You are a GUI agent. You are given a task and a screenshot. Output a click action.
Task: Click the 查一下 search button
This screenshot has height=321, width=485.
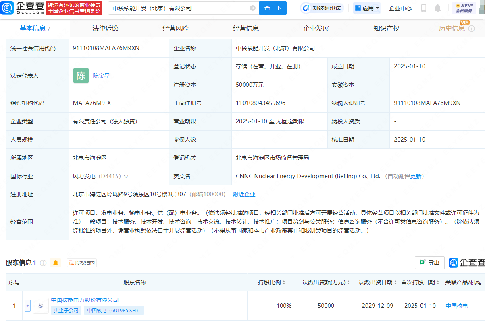(273, 8)
